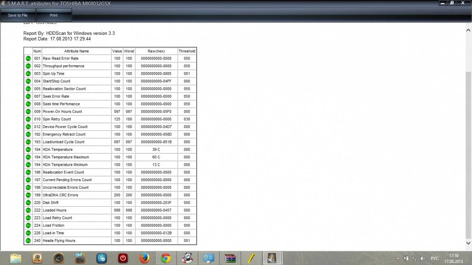Click green status icon for UltraDMA CRC Errors
Image resolution: width=472 pixels, height=265 pixels.
click(28, 195)
